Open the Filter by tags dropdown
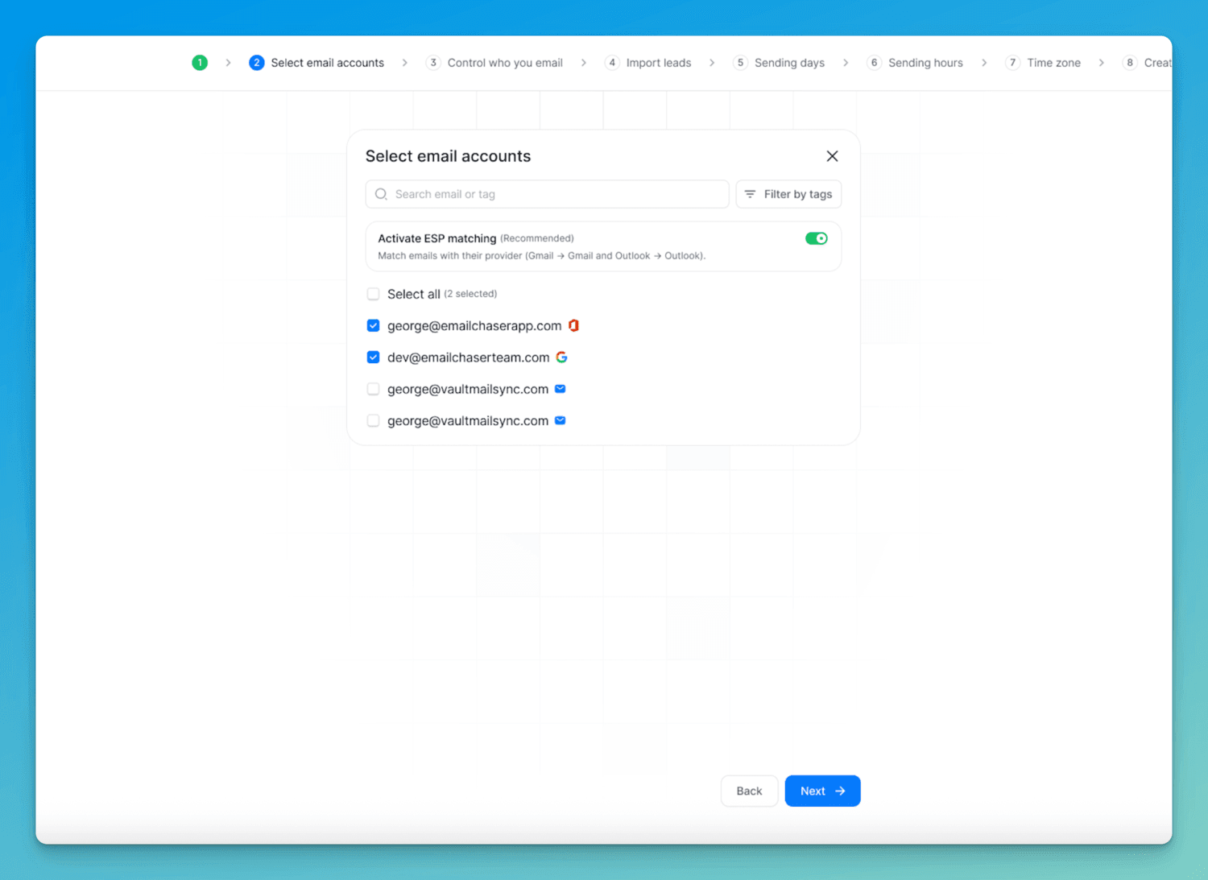 click(788, 194)
